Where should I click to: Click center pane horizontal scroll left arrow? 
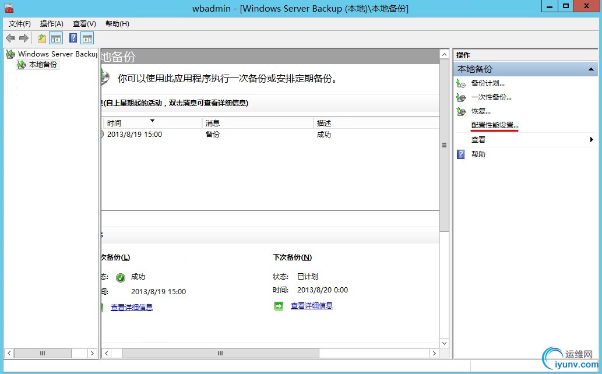106,353
